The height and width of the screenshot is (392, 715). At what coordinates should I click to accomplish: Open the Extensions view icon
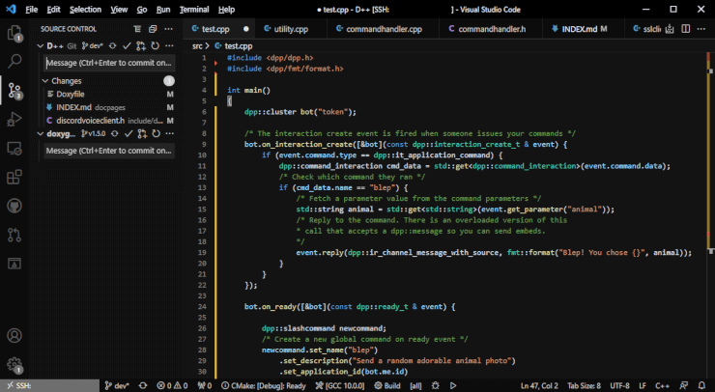[14, 177]
